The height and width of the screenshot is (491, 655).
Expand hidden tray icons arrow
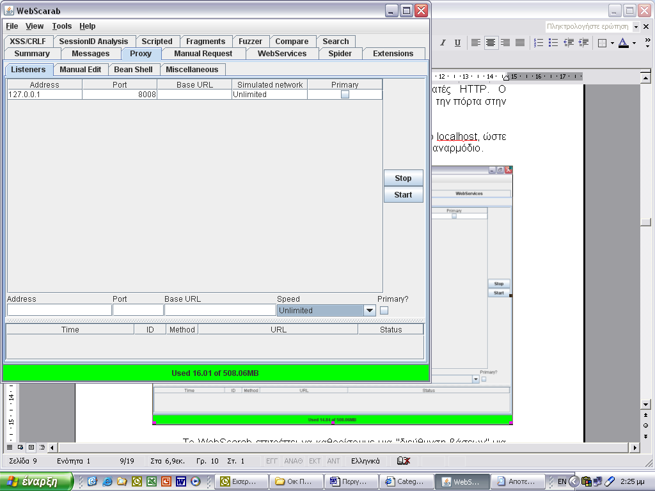(x=574, y=481)
